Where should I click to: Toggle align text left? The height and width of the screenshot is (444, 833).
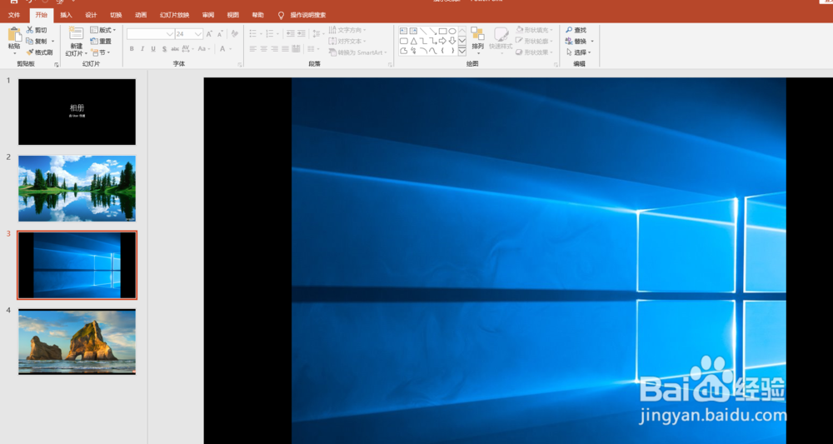pyautogui.click(x=253, y=49)
